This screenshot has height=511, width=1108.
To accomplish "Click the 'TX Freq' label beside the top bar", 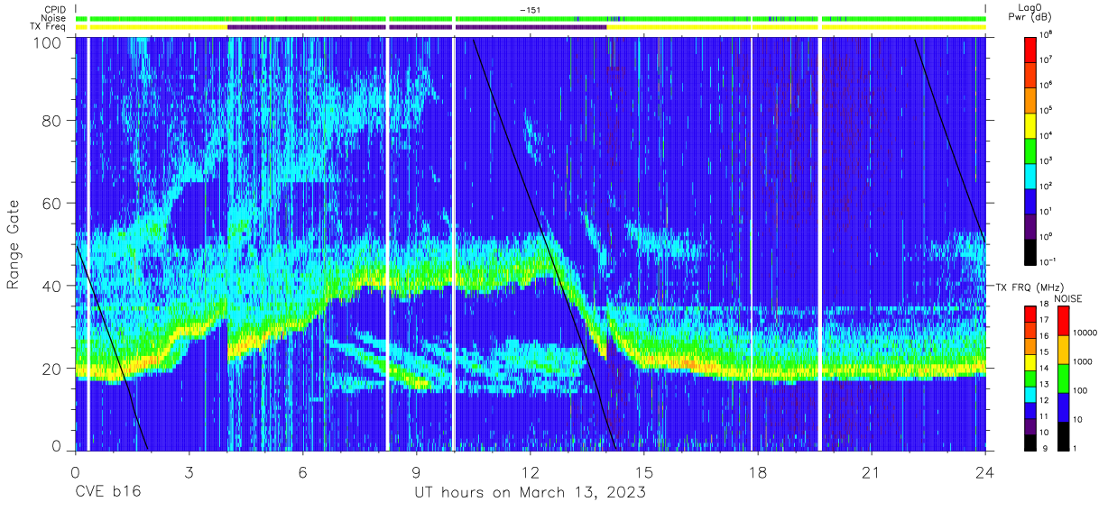I will coord(48,27).
